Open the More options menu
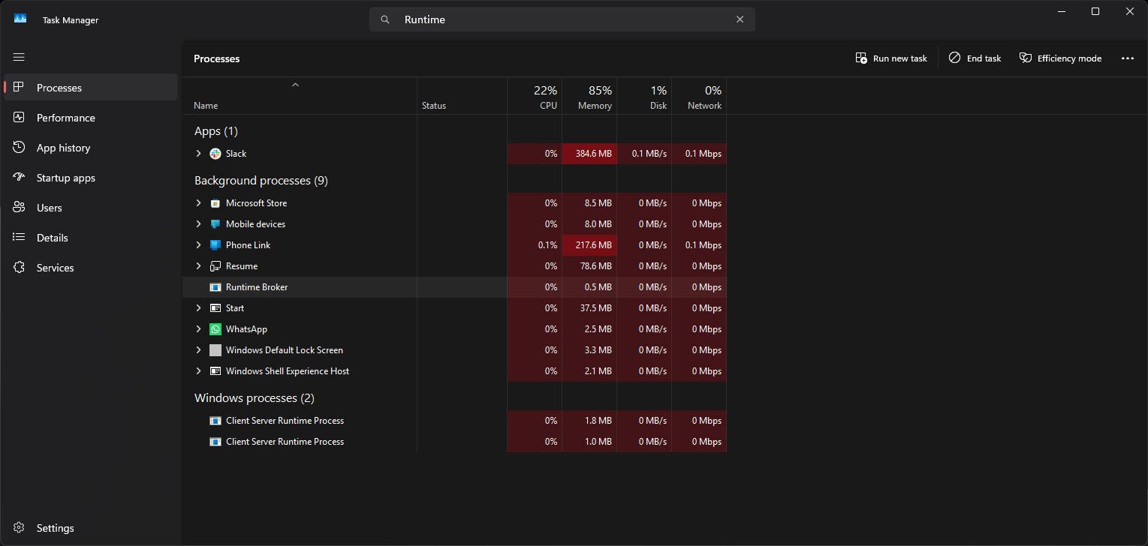1148x546 pixels. [1128, 58]
